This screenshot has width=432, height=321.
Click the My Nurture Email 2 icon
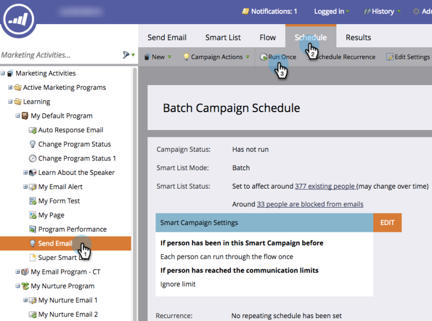tap(32, 315)
